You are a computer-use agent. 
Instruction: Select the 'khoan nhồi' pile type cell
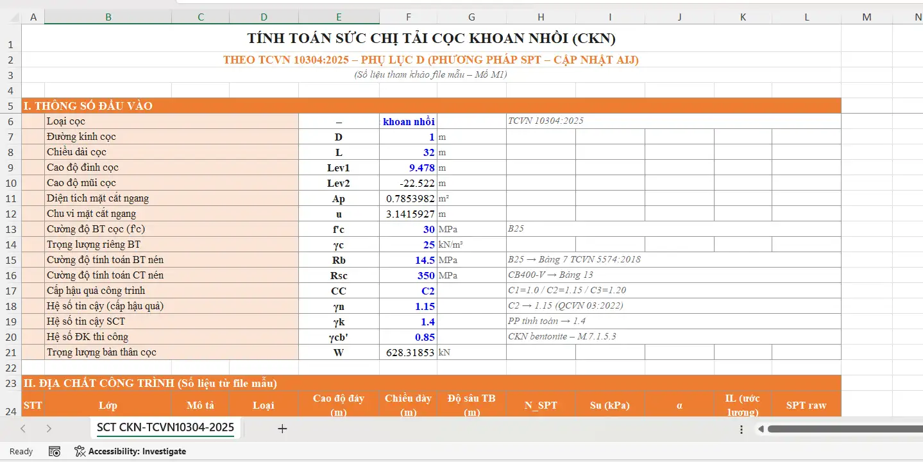click(x=408, y=121)
